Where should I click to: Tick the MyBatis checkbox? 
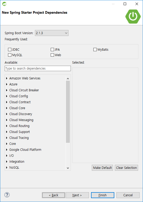click(x=95, y=49)
